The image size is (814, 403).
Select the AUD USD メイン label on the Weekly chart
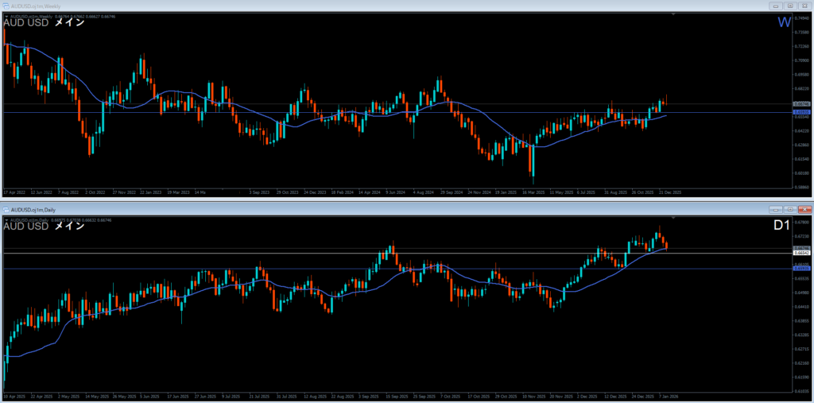[44, 23]
